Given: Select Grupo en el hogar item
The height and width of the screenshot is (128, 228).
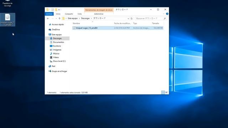Looking at the screenshot, I should tap(59, 71).
